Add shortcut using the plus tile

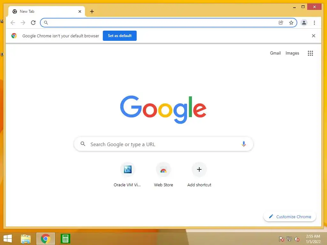coord(199,175)
